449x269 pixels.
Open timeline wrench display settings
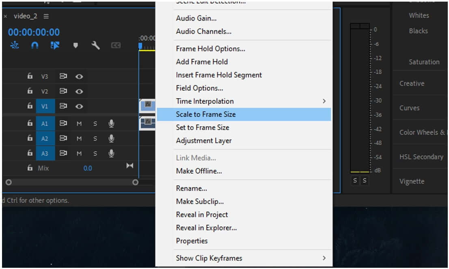coord(95,45)
